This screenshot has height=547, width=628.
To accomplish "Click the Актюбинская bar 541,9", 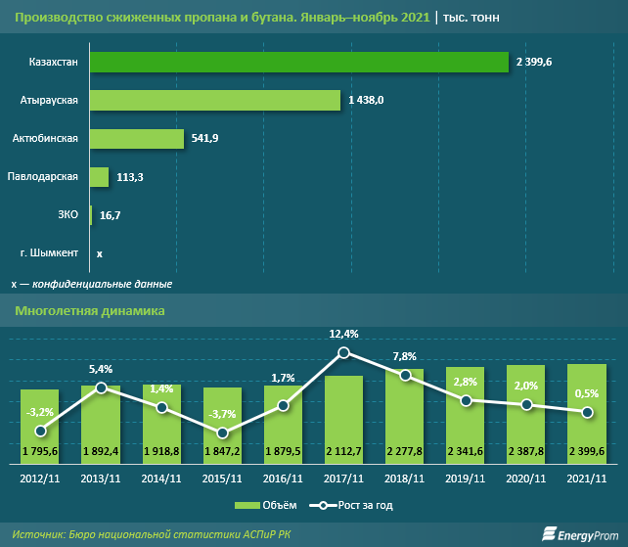I will tap(137, 139).
